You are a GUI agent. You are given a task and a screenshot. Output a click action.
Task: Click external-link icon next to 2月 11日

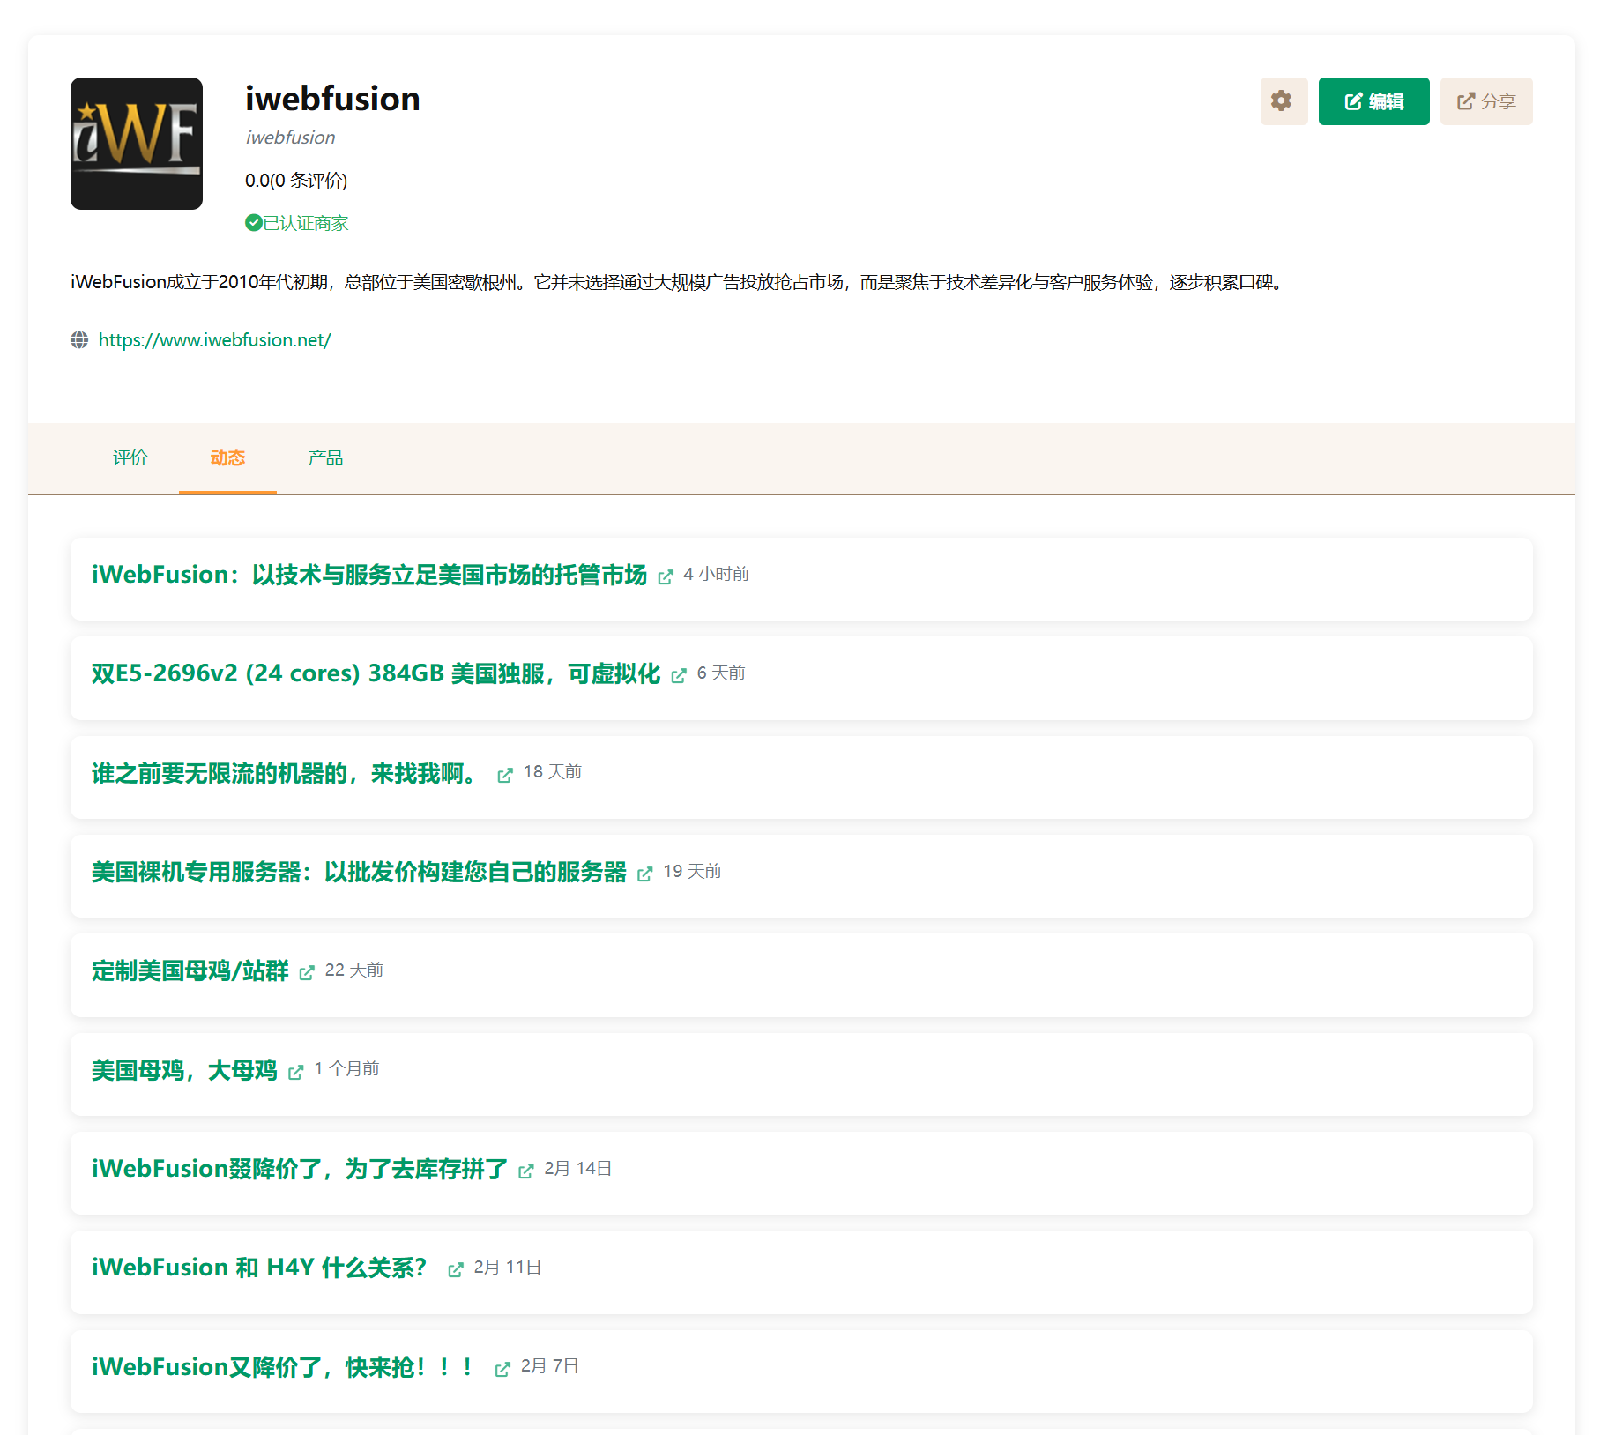pyautogui.click(x=456, y=1269)
